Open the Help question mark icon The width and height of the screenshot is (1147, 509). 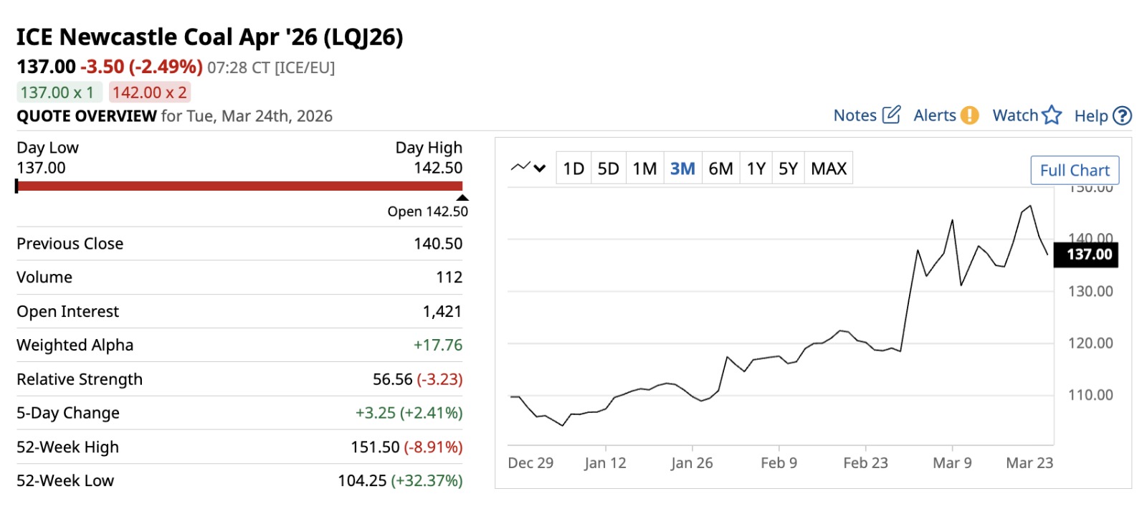(1123, 116)
